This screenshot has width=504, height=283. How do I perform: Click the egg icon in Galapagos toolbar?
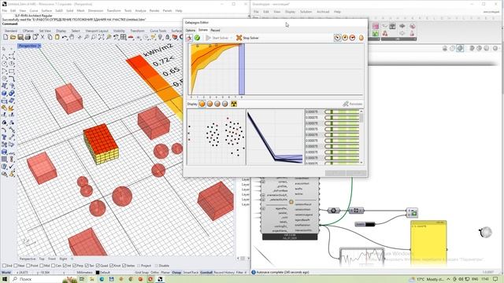click(x=361, y=38)
